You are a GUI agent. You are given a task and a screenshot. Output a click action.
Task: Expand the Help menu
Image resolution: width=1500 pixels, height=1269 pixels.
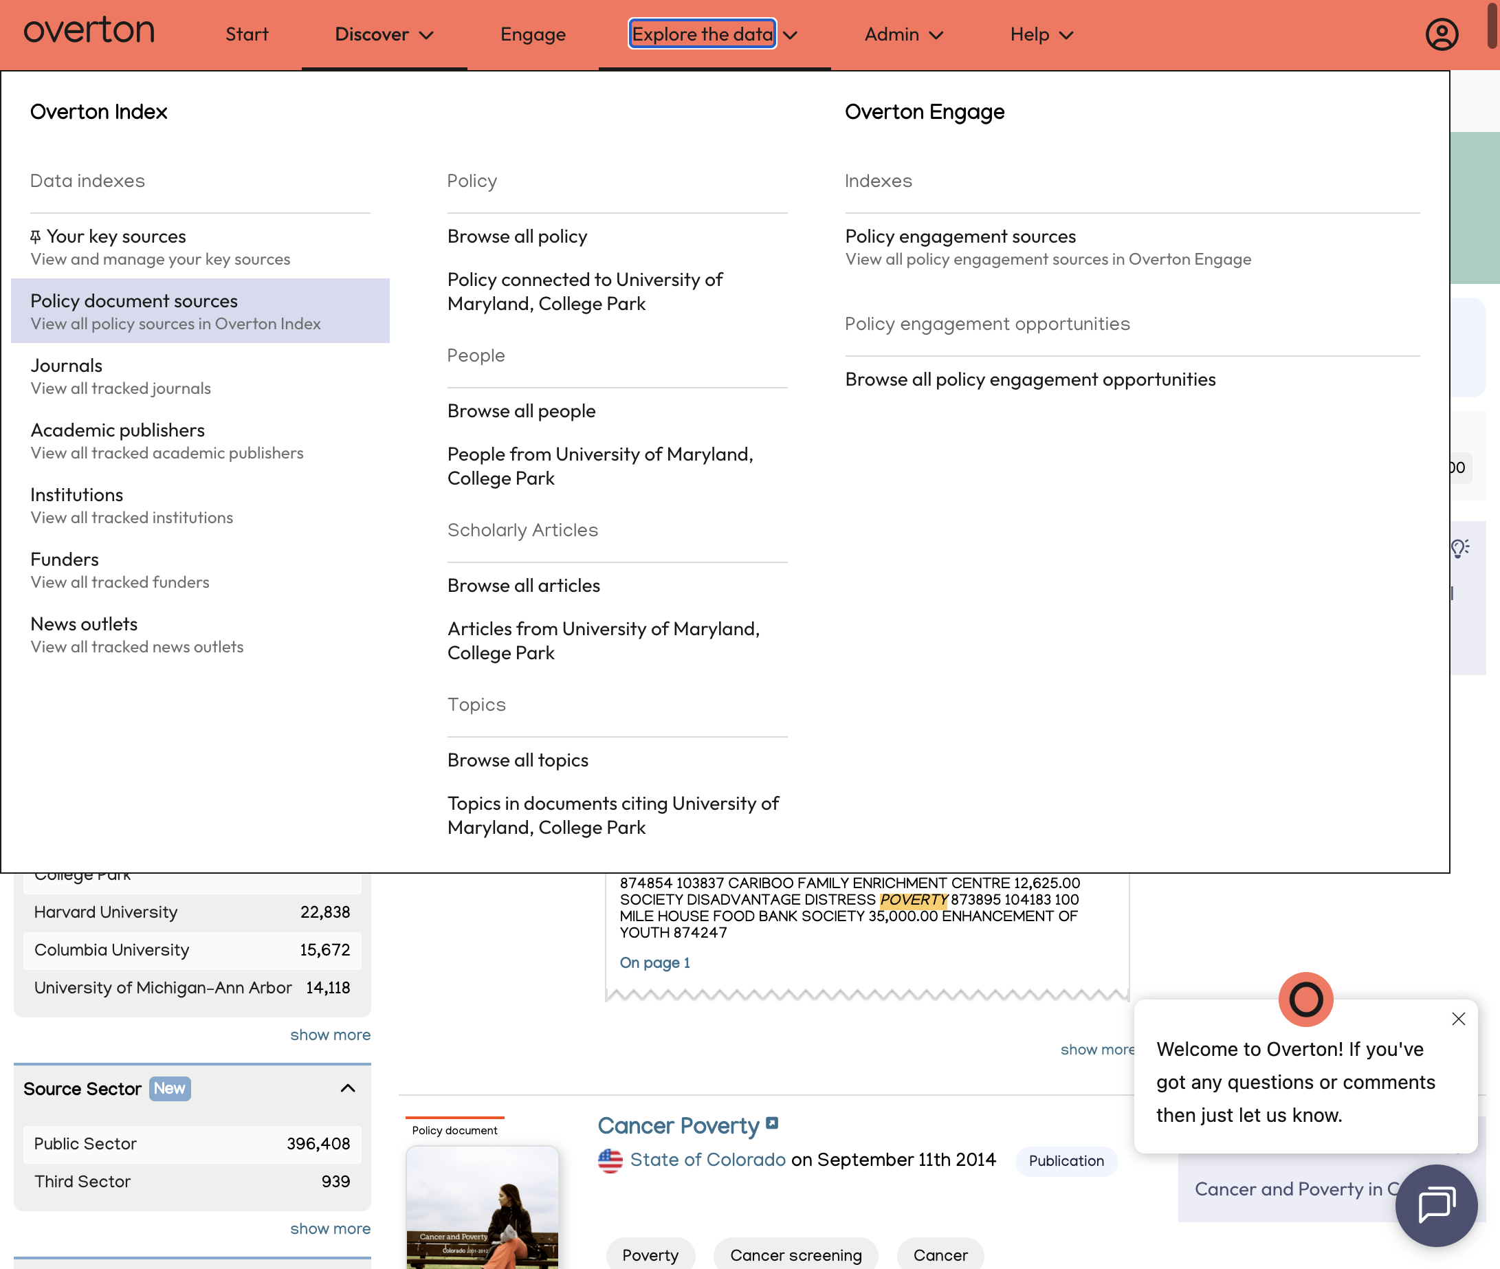pyautogui.click(x=1041, y=34)
